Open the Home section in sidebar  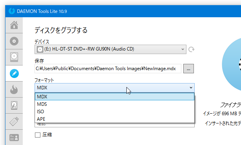pyautogui.click(x=14, y=25)
